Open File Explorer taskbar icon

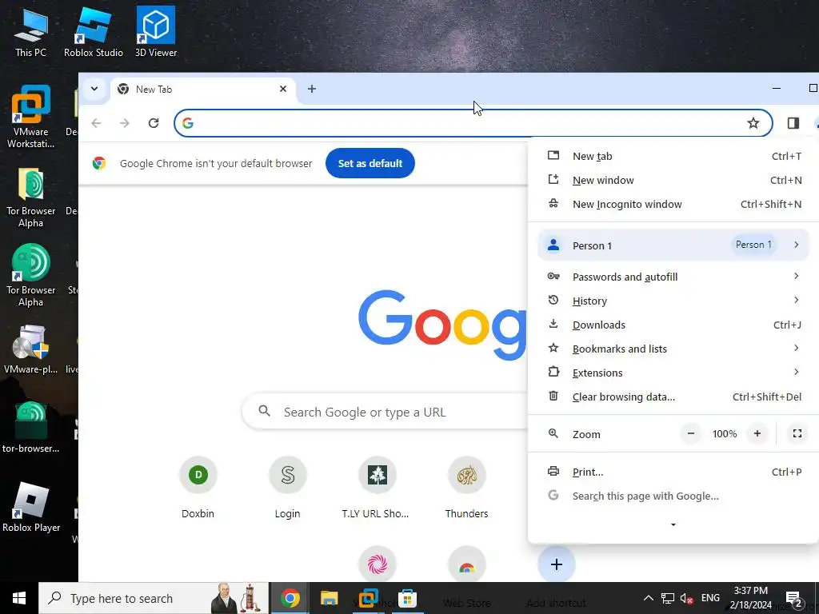[x=329, y=598]
